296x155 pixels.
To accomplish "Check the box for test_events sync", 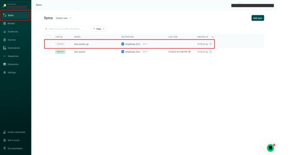I will point(48,52).
